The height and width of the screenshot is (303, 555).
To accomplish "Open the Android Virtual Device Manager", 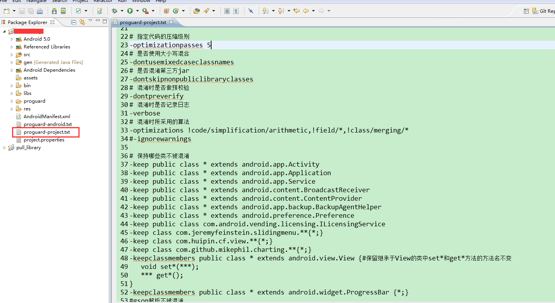I will (63, 11).
